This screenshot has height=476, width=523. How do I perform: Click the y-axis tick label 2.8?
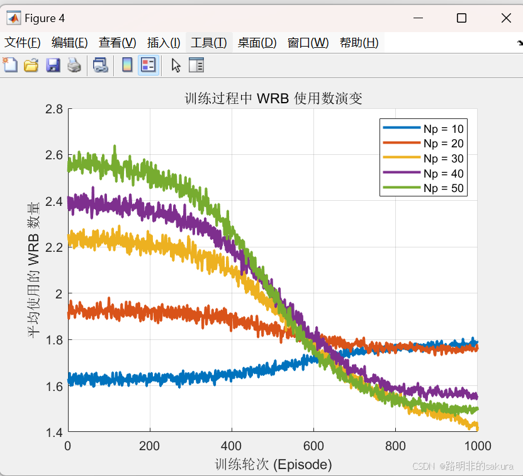[54, 109]
